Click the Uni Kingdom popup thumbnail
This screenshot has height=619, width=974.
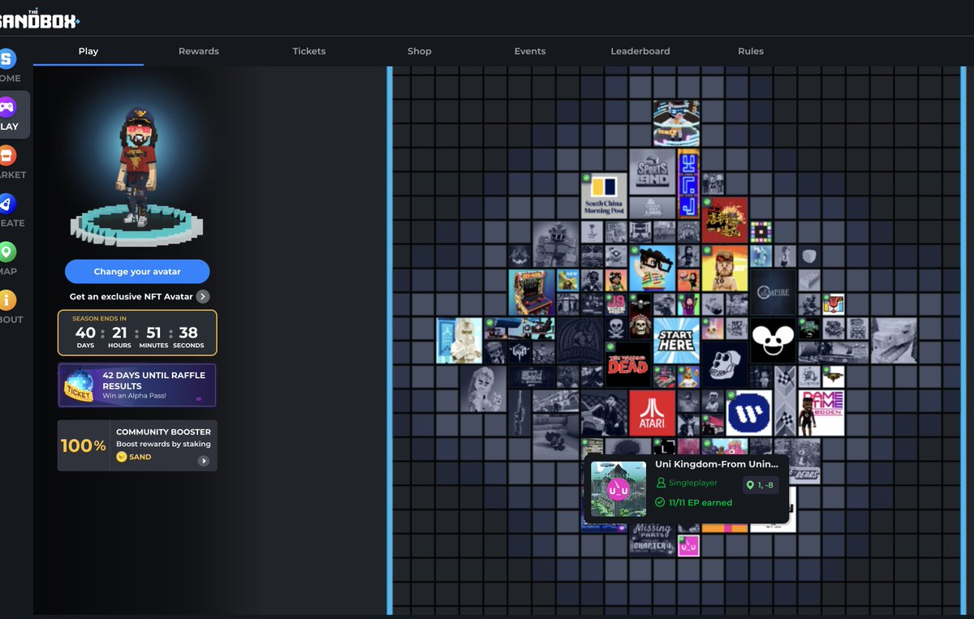coord(618,489)
